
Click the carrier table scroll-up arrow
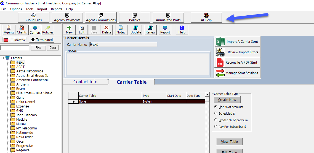(207, 95)
